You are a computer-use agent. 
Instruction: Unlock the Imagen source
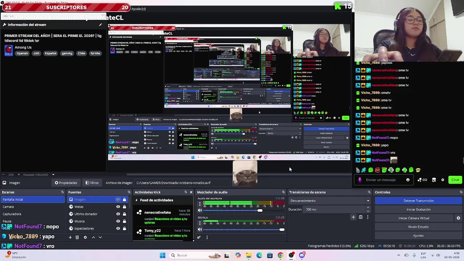click(124, 199)
